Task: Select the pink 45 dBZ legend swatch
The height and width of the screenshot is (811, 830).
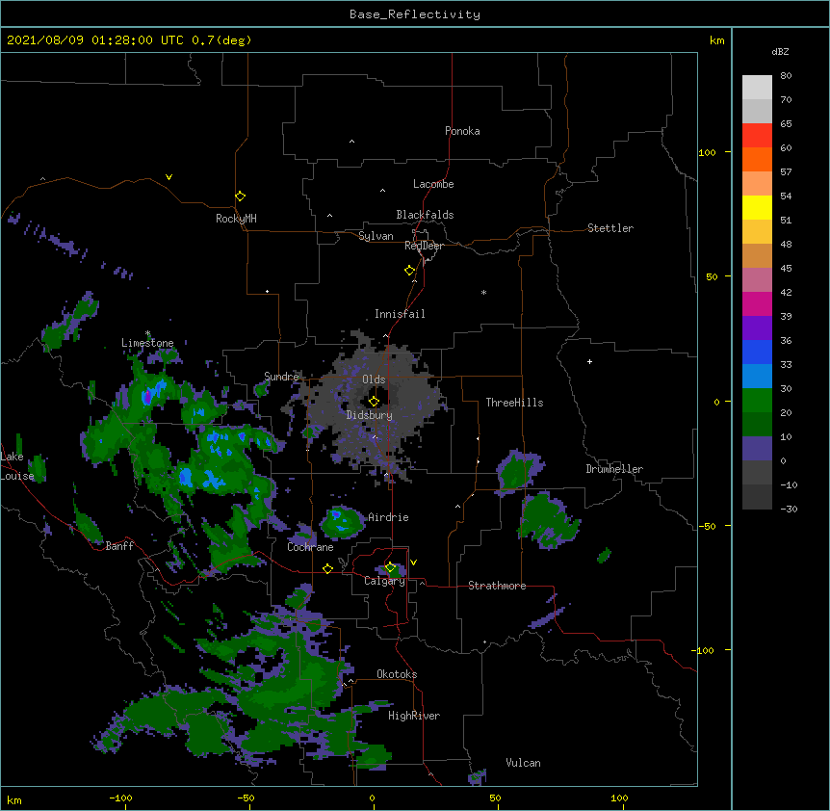Action: coord(757,279)
